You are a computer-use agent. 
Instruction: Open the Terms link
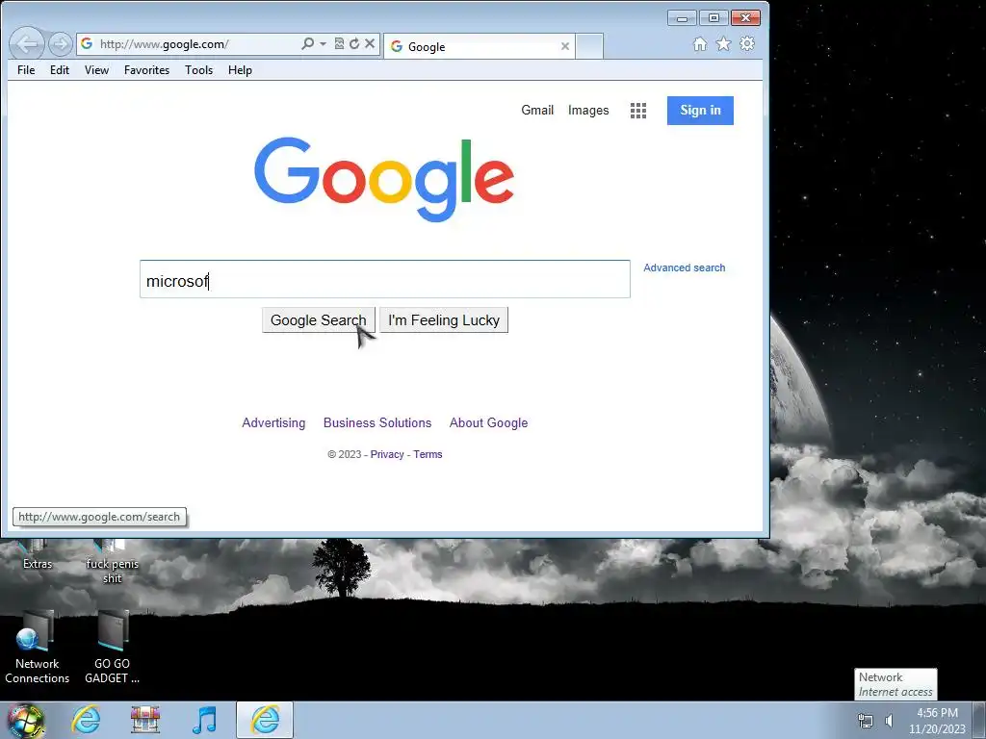coord(428,454)
